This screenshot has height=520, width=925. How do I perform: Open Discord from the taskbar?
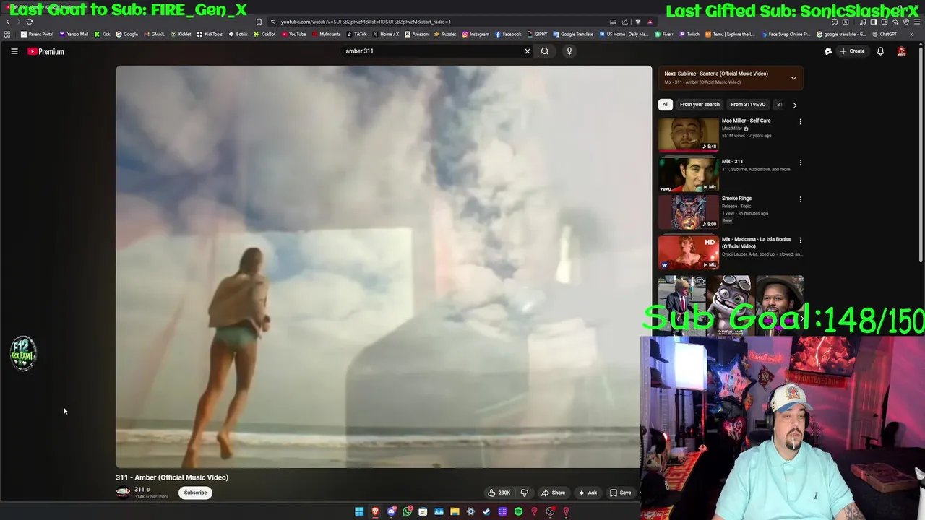391,512
